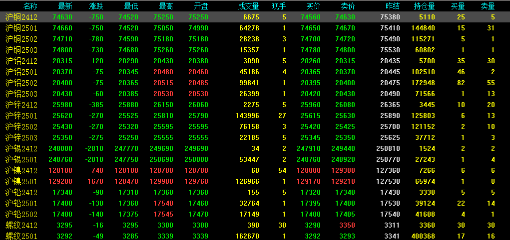510x240 pixels.
Task: Click the 昨结 column header
Action: click(393, 6)
